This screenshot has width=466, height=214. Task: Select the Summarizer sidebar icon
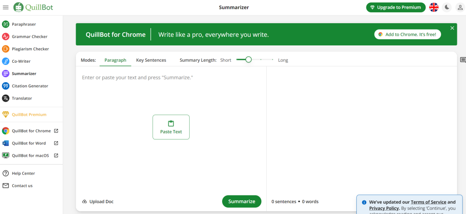[5, 74]
